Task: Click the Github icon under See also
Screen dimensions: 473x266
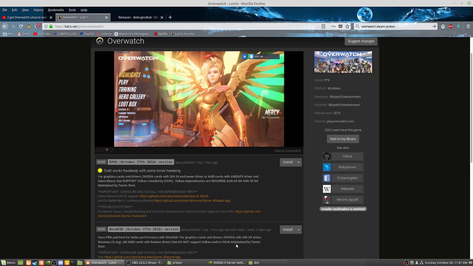Action: pos(327,156)
